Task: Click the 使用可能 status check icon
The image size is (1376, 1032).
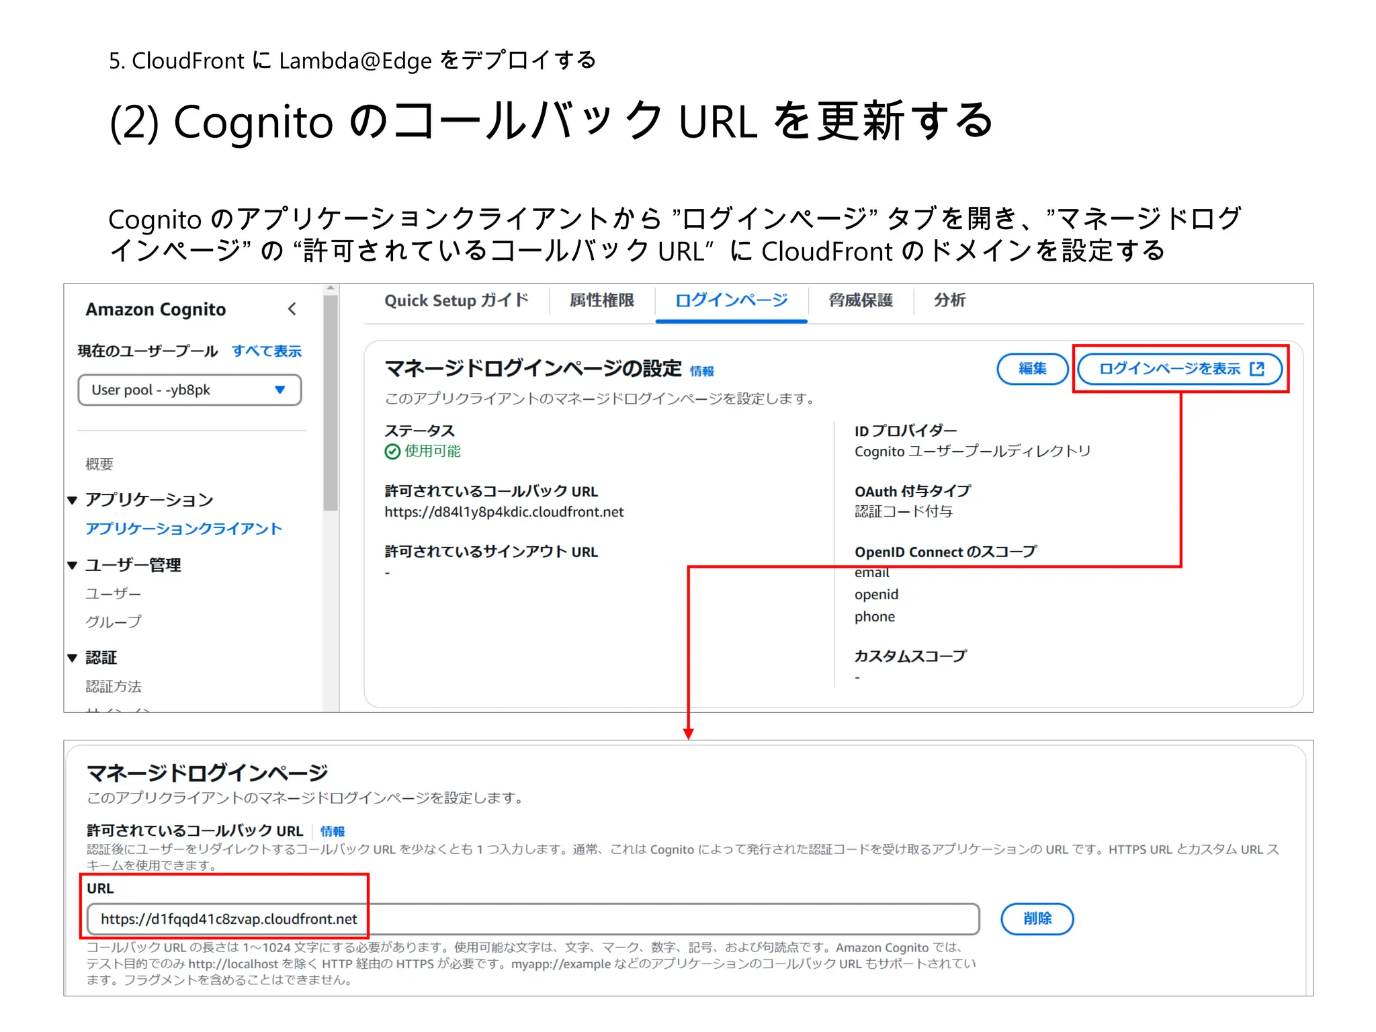Action: [x=392, y=451]
